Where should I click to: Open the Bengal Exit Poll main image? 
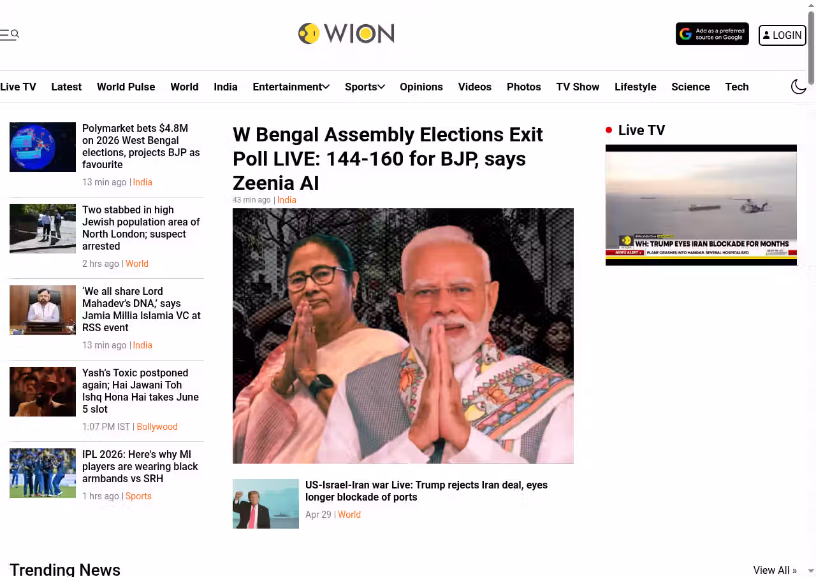tap(403, 336)
